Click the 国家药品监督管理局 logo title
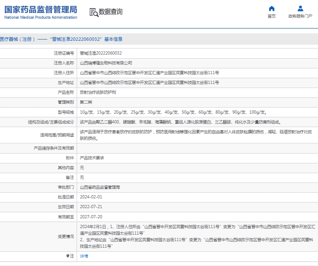The image size is (318, 266). point(41,9)
